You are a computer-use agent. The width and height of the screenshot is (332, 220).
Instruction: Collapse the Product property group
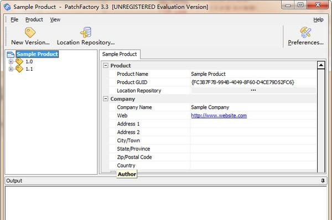click(x=106, y=66)
